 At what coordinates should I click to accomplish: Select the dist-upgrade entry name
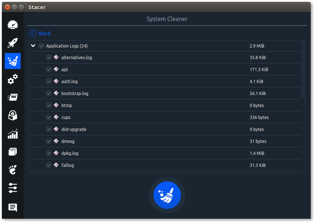coord(74,129)
